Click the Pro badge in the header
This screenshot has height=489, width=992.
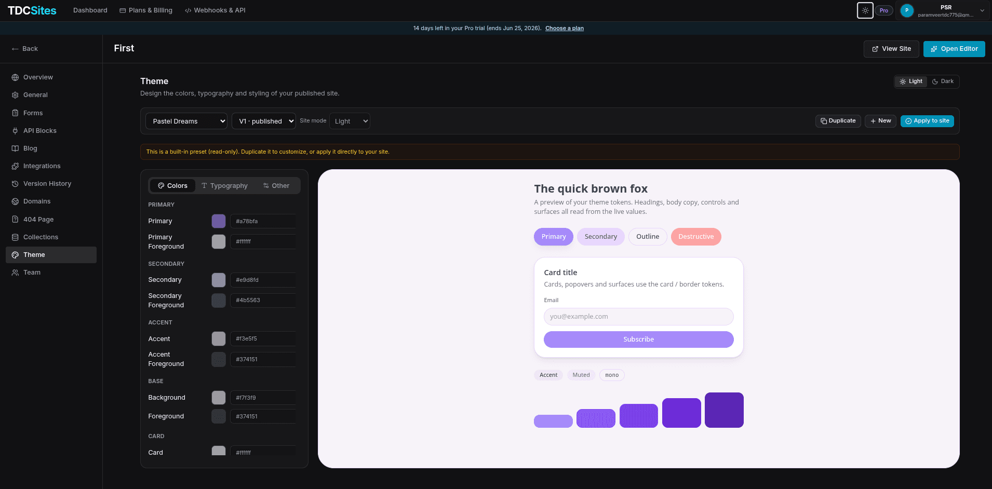884,10
